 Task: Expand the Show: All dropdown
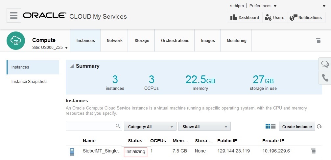204,127
